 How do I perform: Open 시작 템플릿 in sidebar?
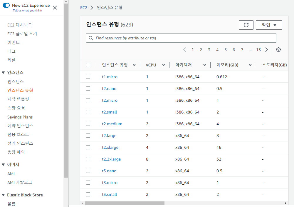click(x=18, y=99)
